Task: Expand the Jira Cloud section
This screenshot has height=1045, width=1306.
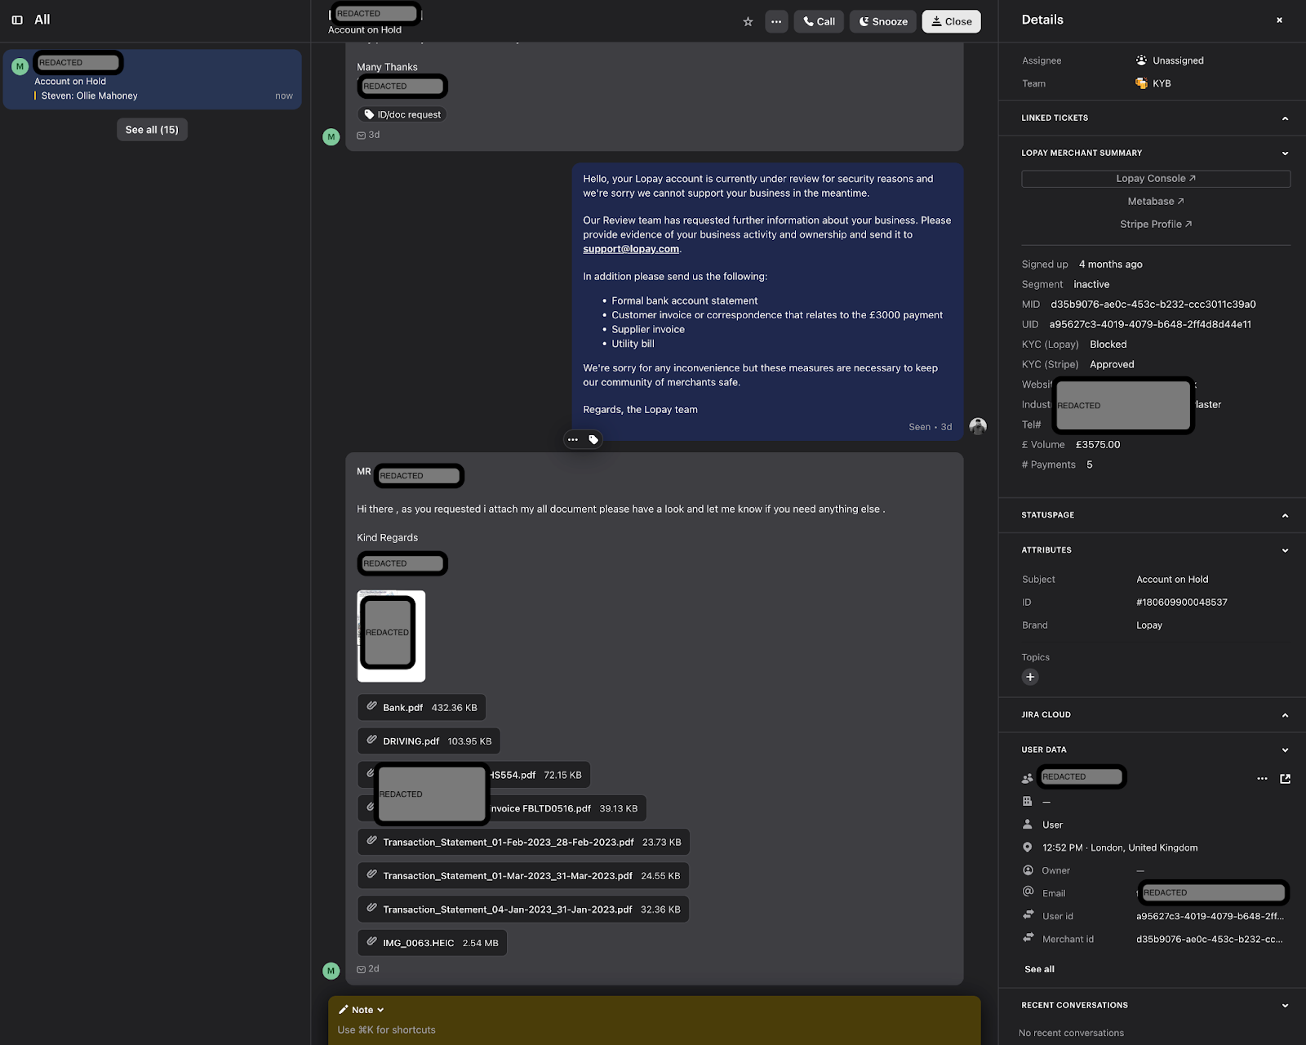Action: tap(1285, 715)
